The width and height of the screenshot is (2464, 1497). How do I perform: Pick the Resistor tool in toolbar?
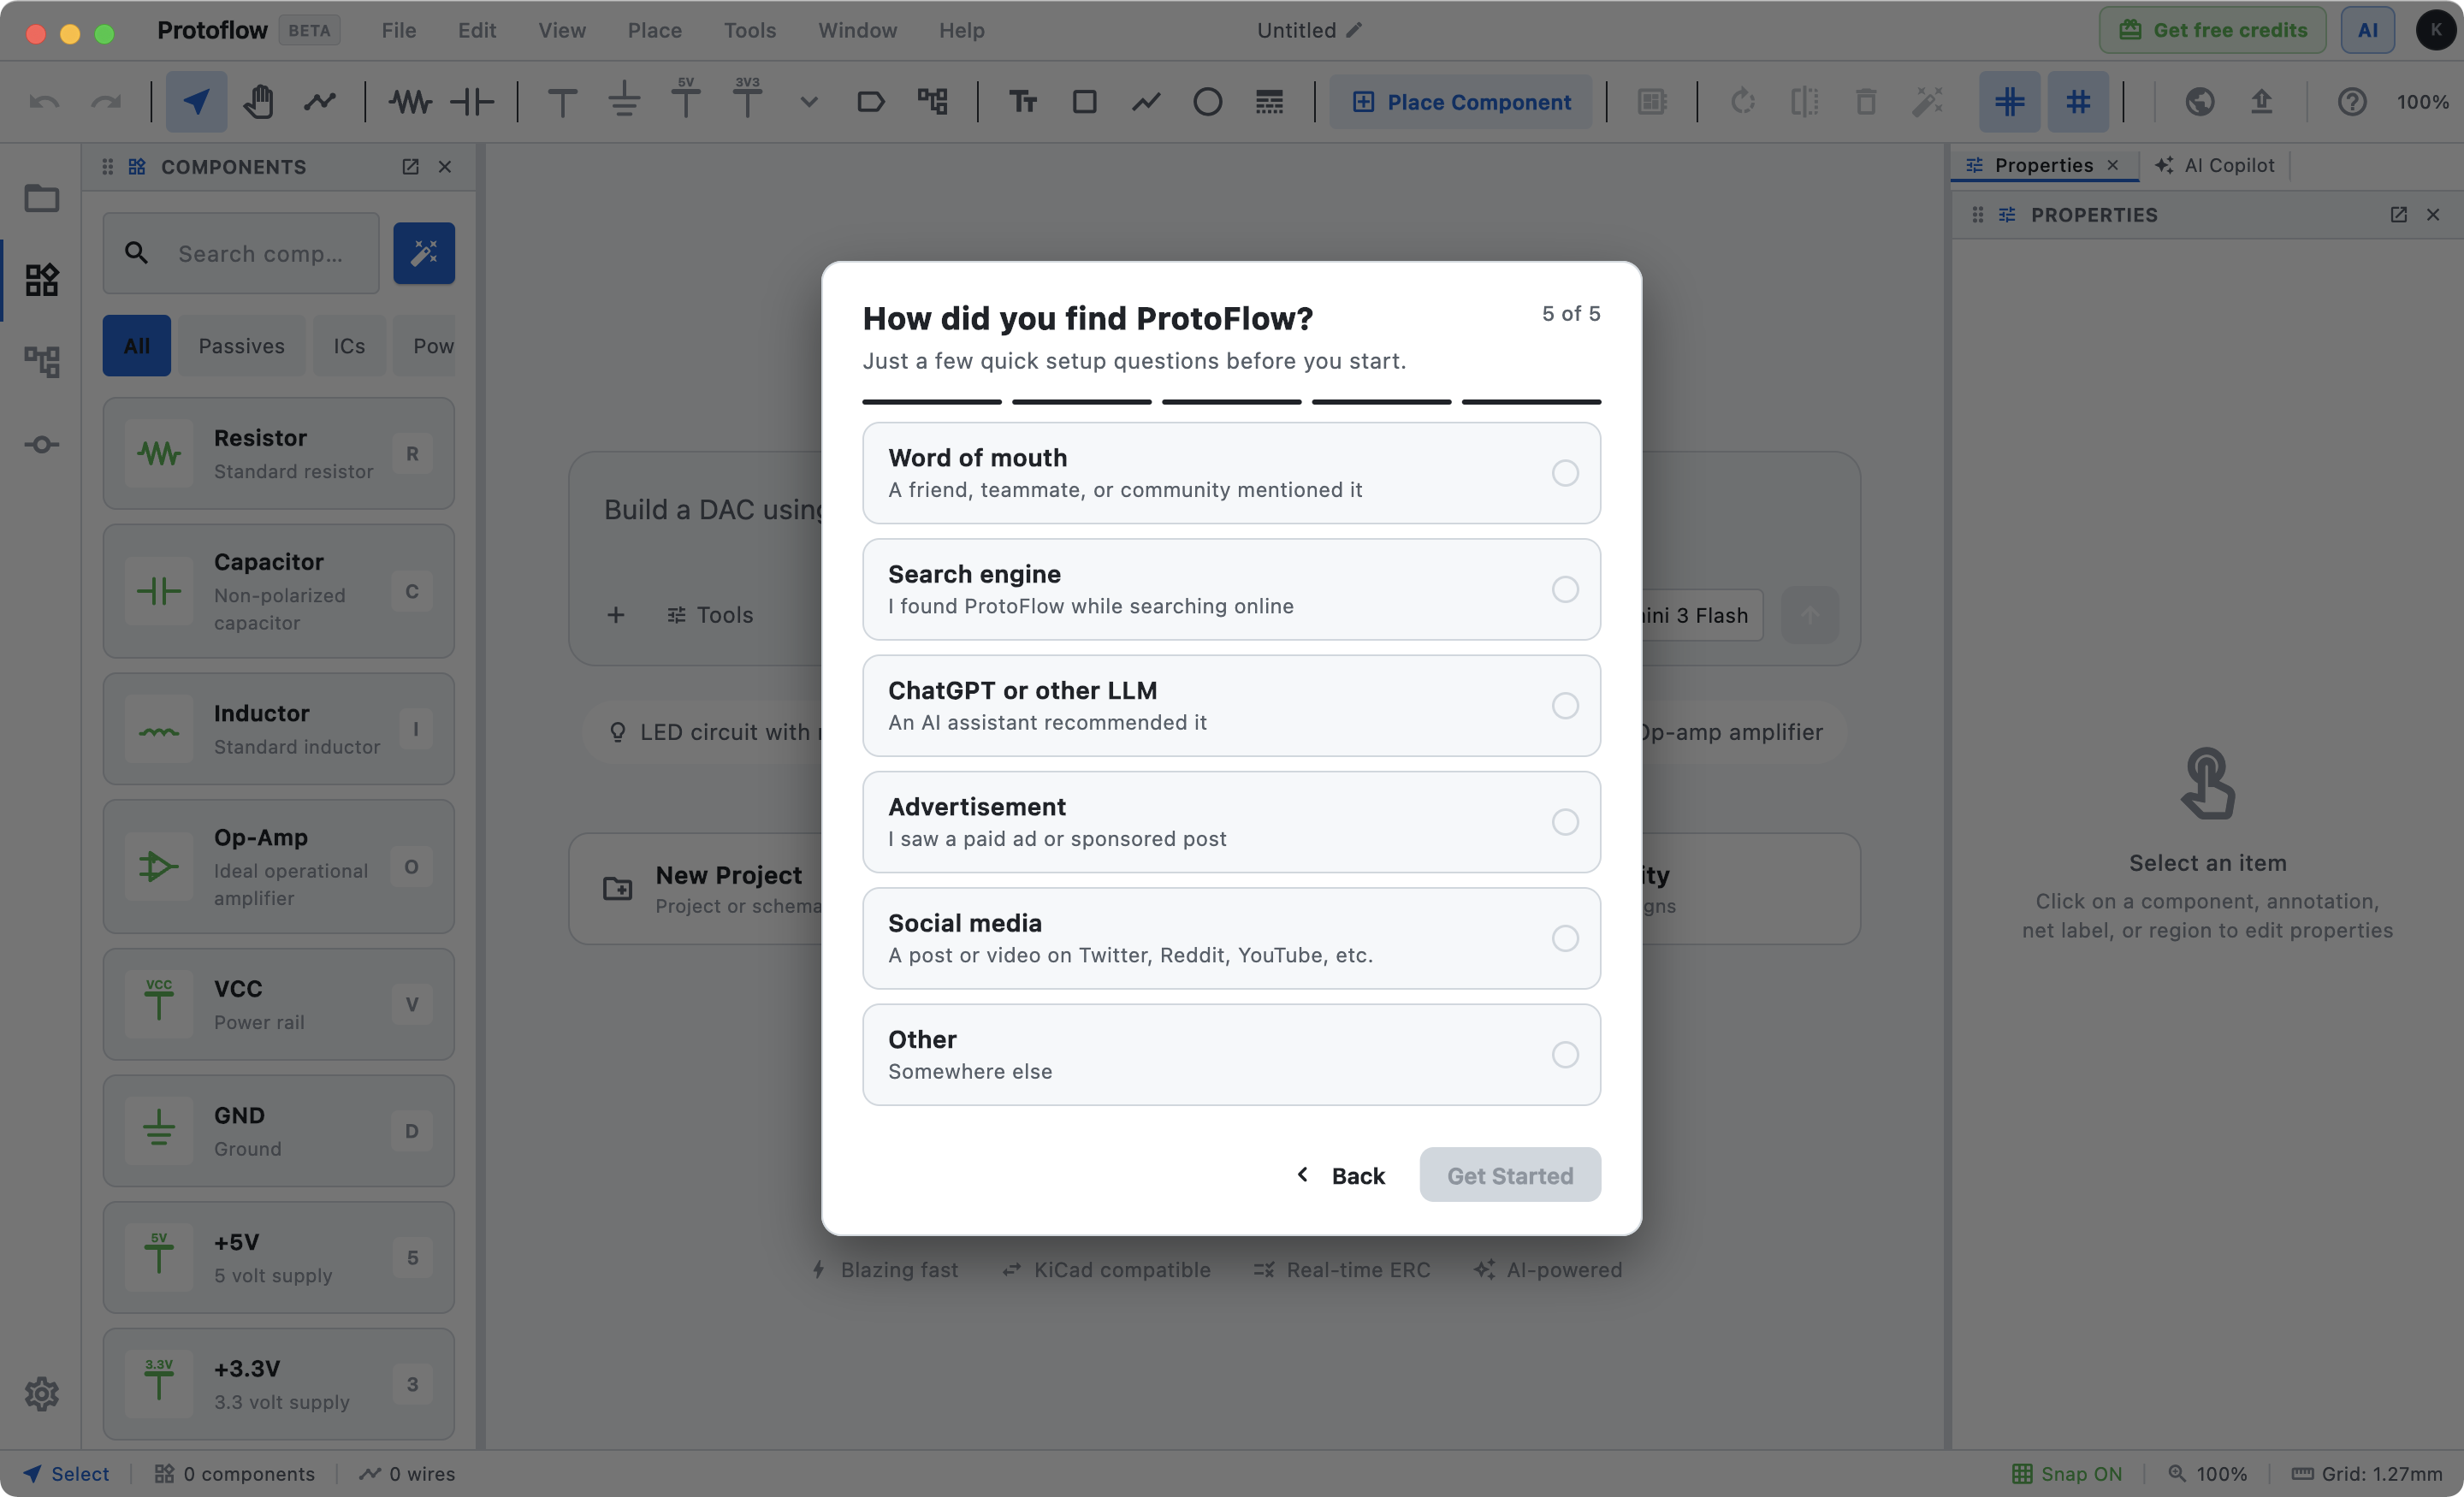coord(410,101)
